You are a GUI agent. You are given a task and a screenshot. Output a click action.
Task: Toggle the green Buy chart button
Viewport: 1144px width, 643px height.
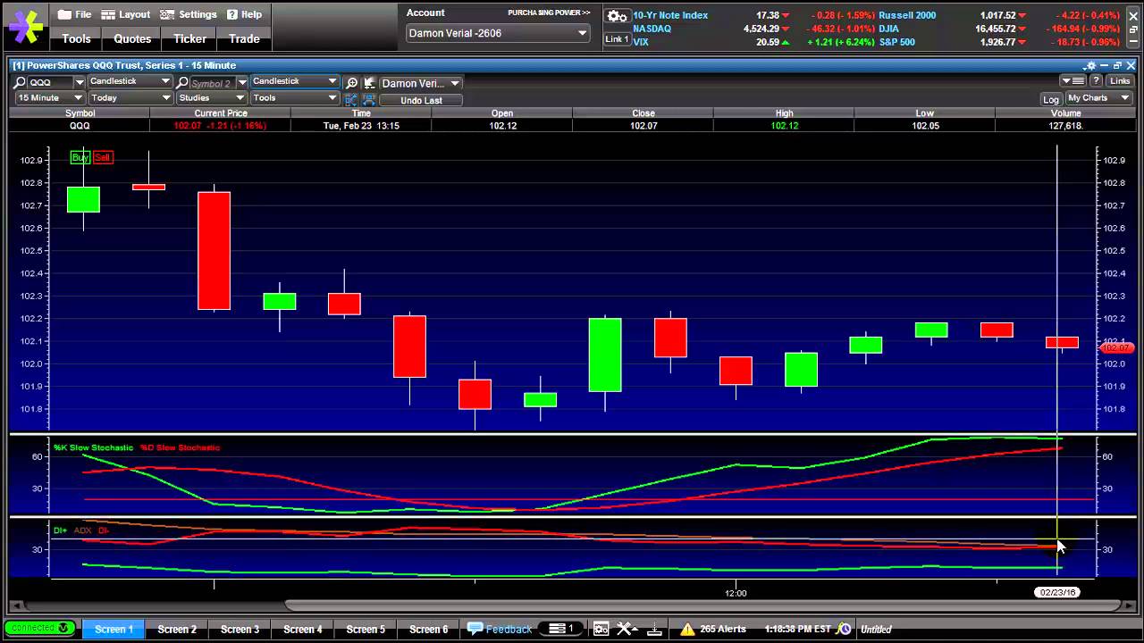[80, 157]
